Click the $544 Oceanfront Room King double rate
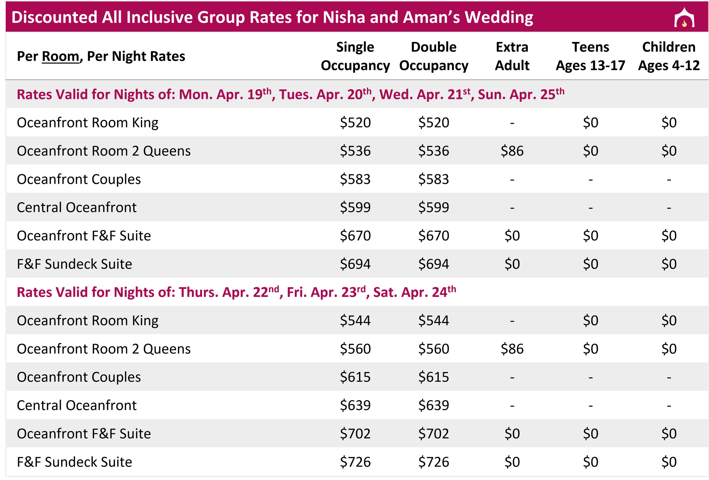The width and height of the screenshot is (709, 480). [x=434, y=320]
